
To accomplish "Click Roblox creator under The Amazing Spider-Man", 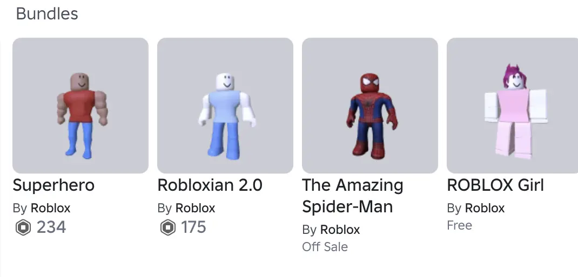I will (340, 230).
